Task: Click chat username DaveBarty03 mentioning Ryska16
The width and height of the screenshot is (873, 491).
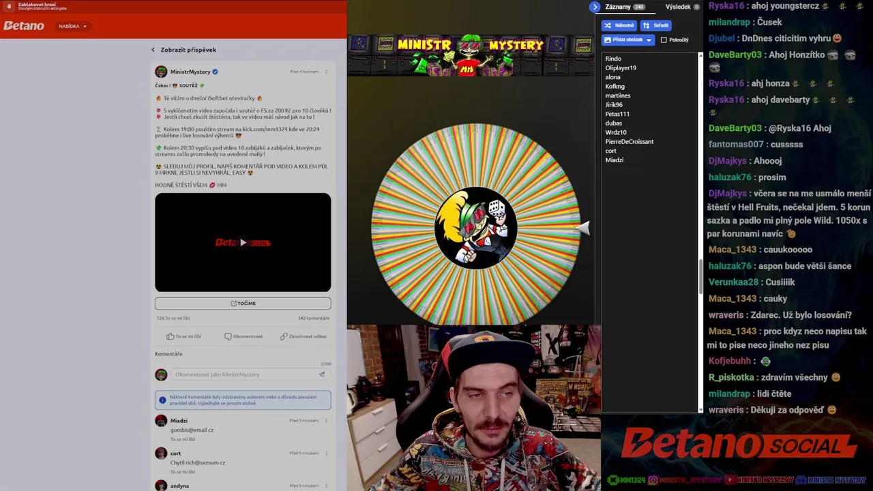Action: click(x=735, y=128)
